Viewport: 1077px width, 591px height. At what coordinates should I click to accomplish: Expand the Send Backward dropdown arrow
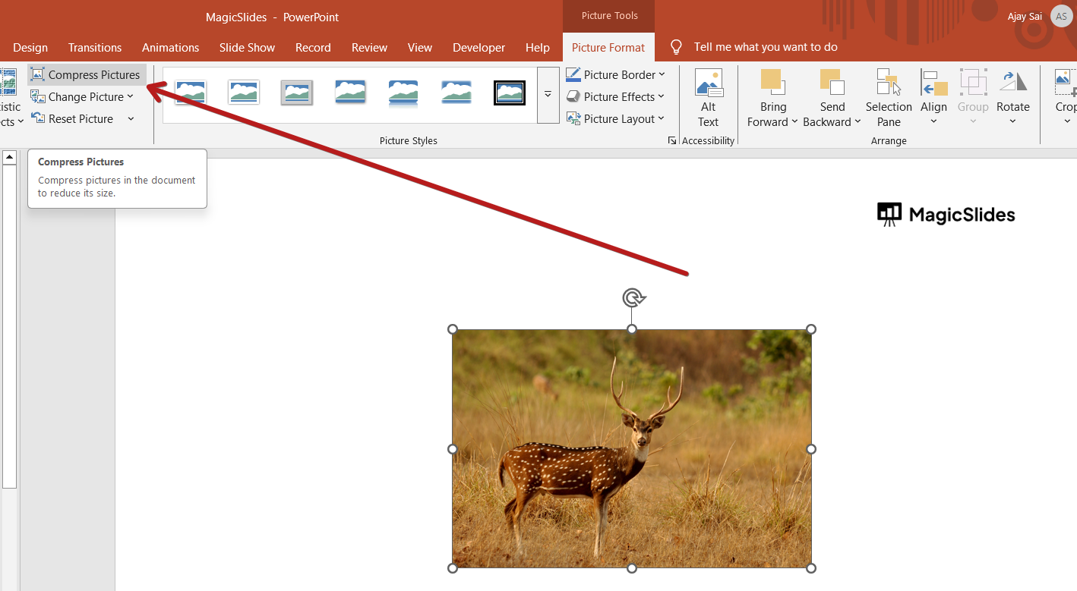pos(857,121)
